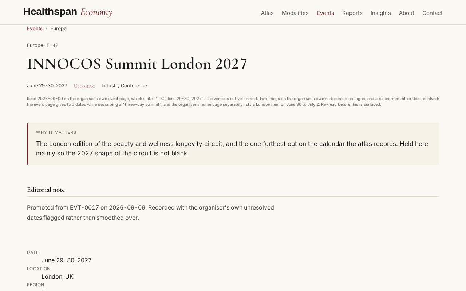
Task: Click the Europe · E-42 identifier label
Action: (x=43, y=45)
